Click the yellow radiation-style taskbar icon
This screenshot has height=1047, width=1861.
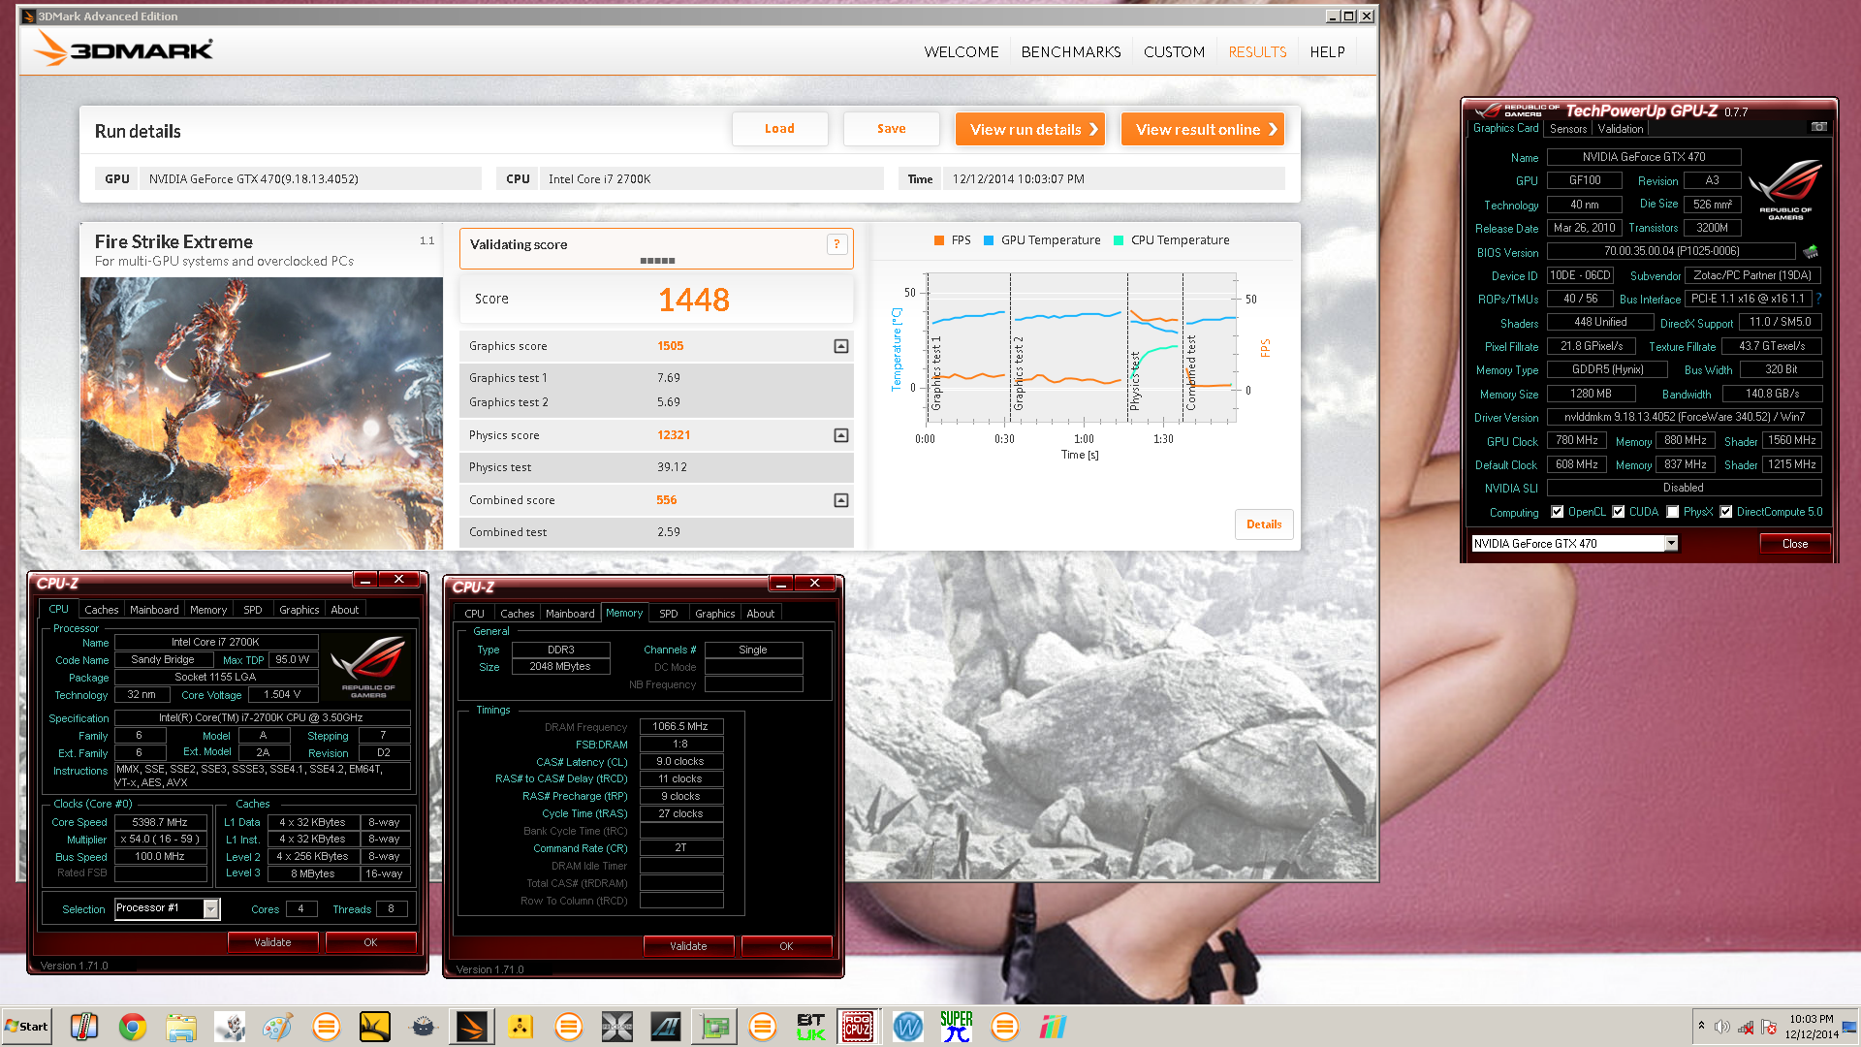(x=520, y=1027)
